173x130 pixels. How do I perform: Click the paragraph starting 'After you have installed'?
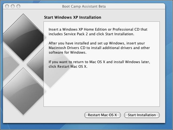point(99,48)
